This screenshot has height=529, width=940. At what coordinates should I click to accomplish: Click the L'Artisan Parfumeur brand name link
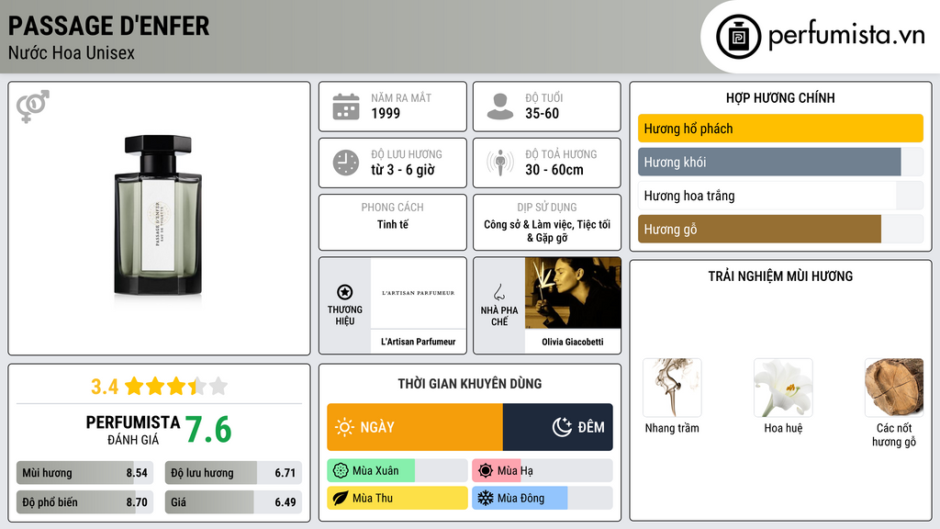click(x=419, y=342)
